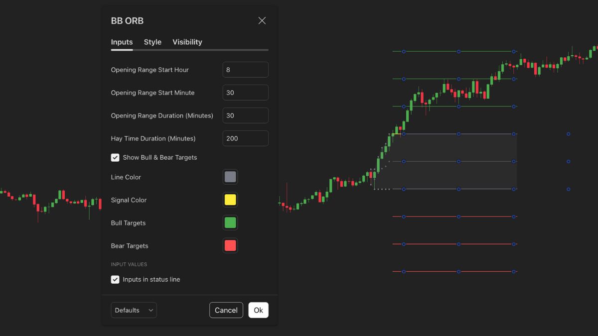Uncheck Inputs in status line

(115, 279)
